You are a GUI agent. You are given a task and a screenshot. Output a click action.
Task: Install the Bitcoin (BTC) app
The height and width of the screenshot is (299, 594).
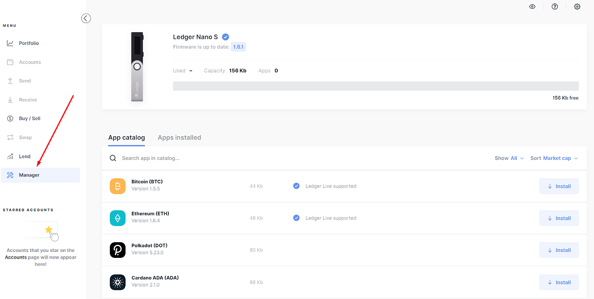[x=559, y=186]
